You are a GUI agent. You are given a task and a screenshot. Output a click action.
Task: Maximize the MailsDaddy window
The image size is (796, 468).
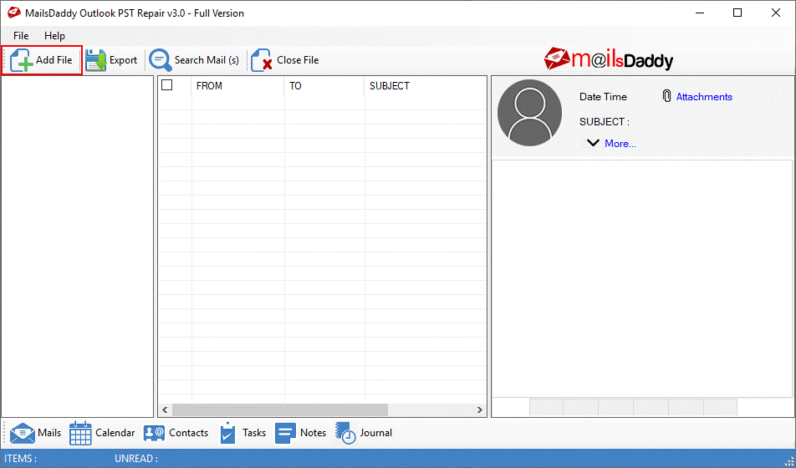pos(737,13)
